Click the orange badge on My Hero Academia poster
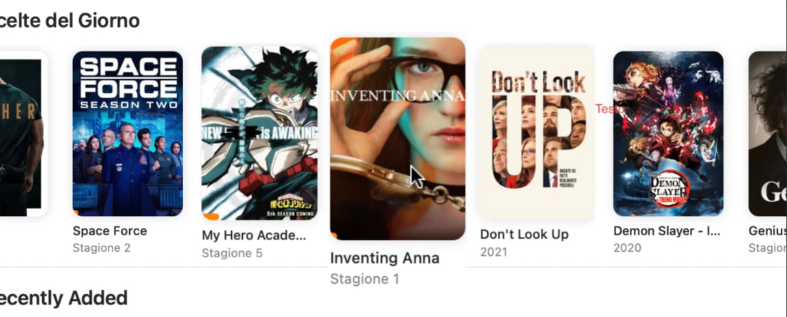This screenshot has width=787, height=317. coord(211,216)
